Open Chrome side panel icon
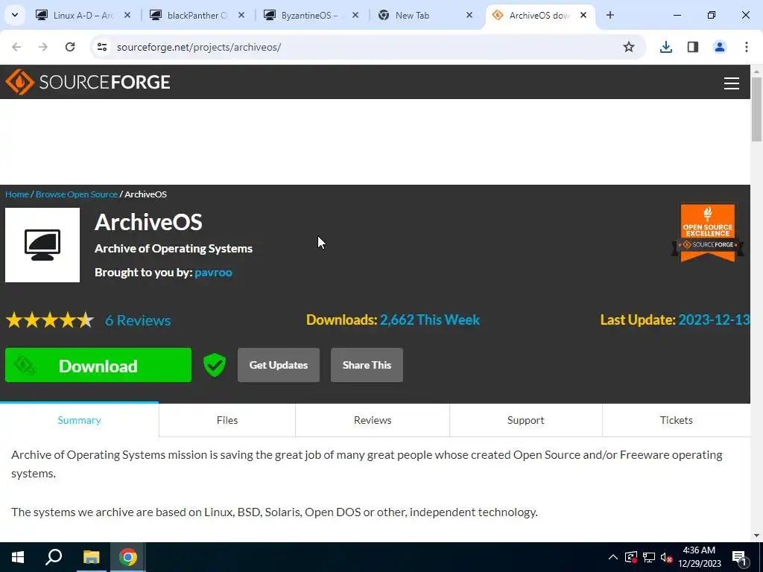The width and height of the screenshot is (763, 572). [x=692, y=47]
